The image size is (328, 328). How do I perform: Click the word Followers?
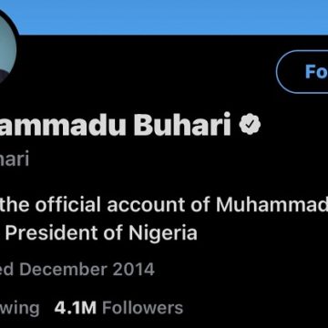(x=143, y=308)
